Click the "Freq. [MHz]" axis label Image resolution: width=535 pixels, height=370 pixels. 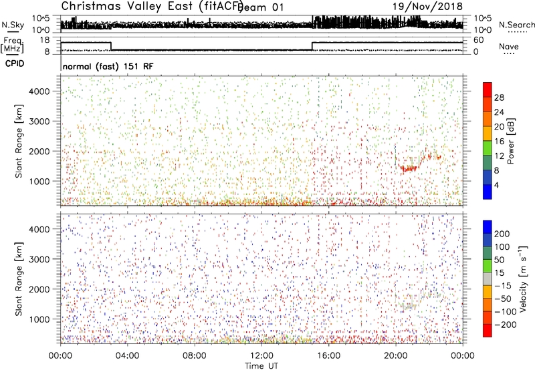(x=12, y=45)
